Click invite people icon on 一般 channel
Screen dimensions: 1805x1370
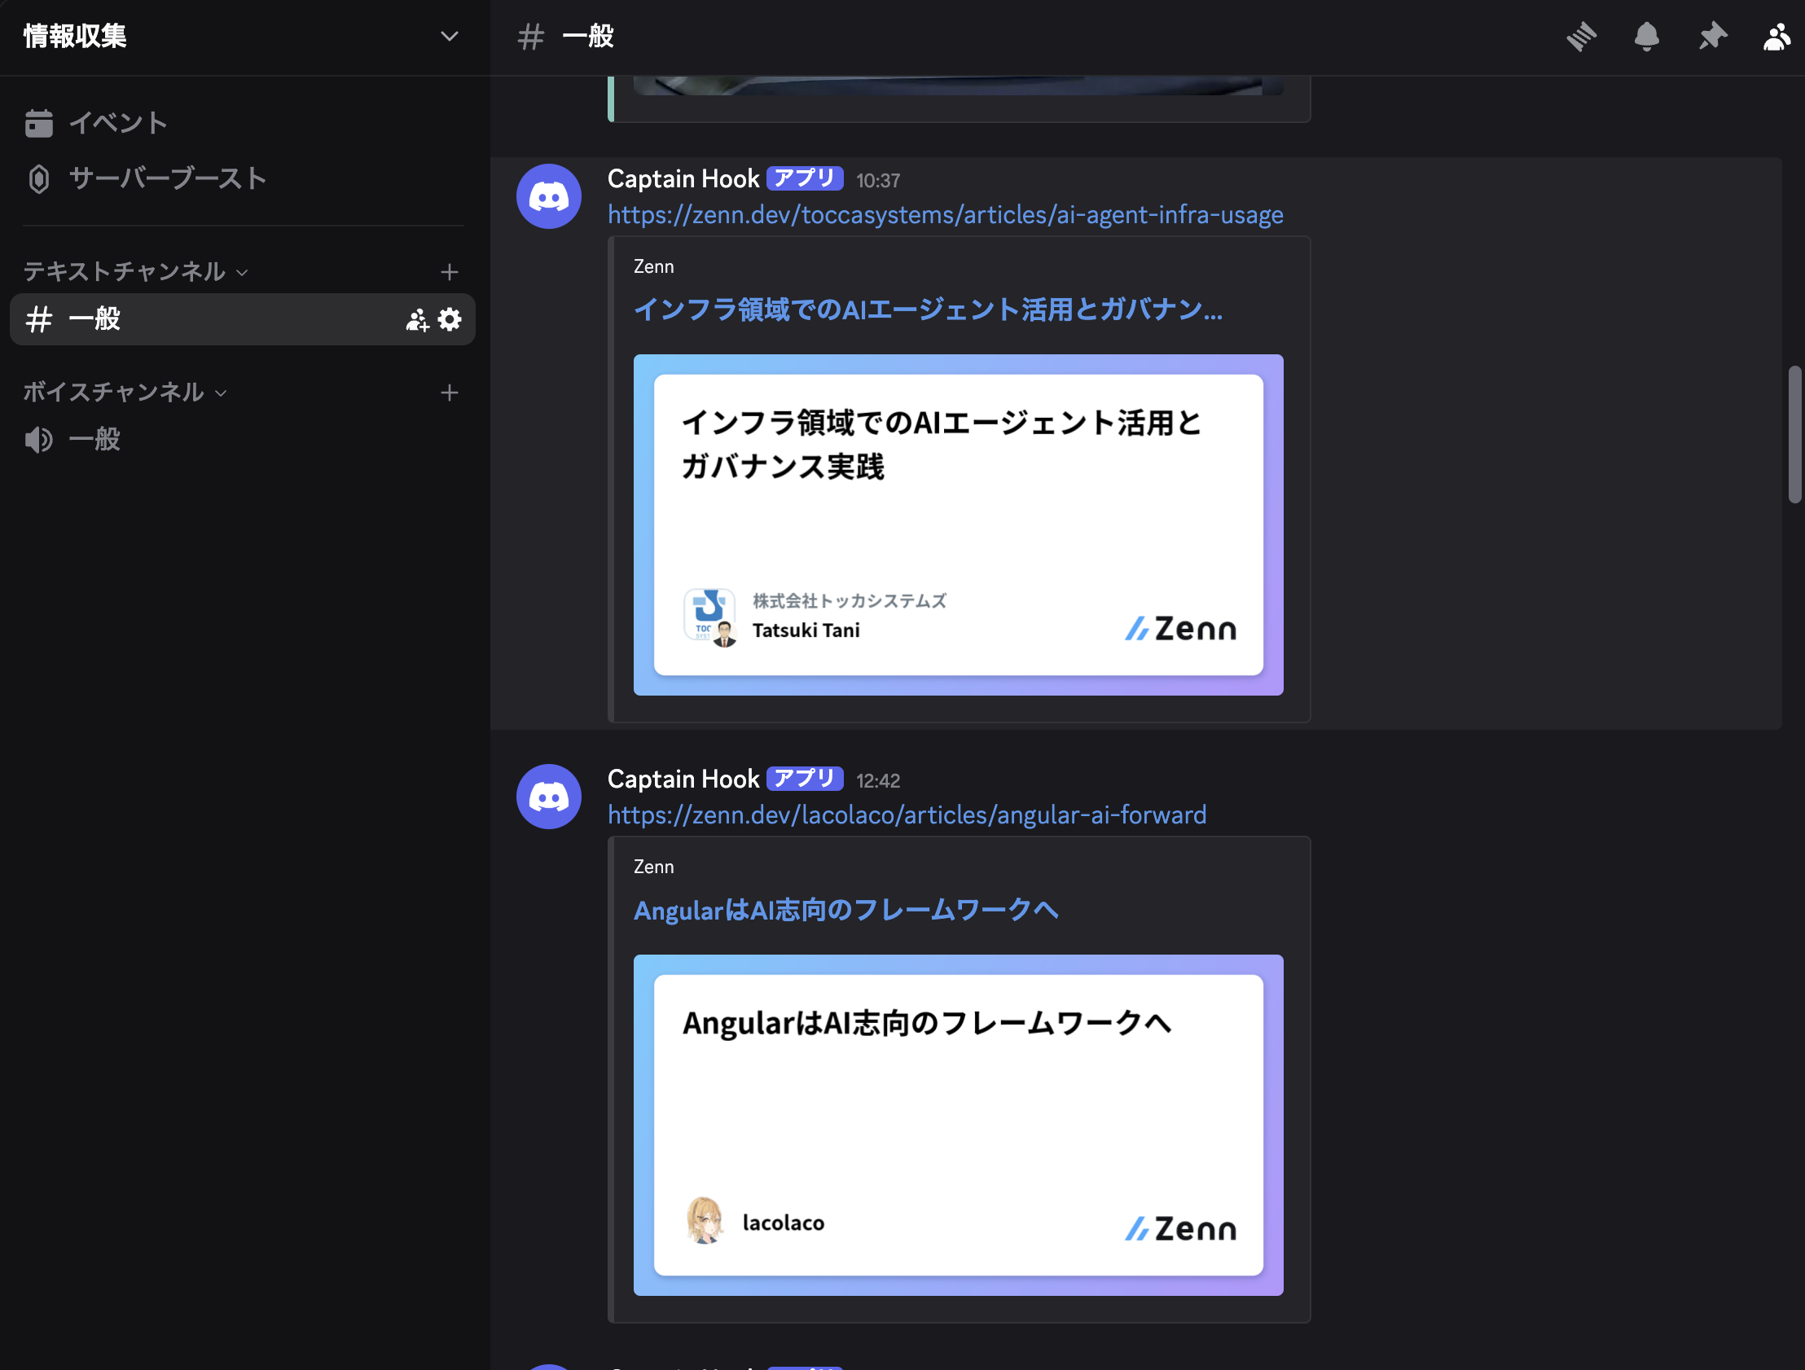tap(417, 320)
